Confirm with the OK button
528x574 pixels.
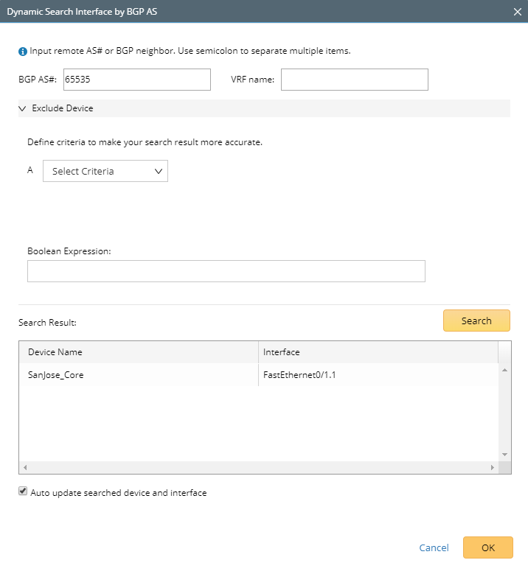pyautogui.click(x=487, y=547)
